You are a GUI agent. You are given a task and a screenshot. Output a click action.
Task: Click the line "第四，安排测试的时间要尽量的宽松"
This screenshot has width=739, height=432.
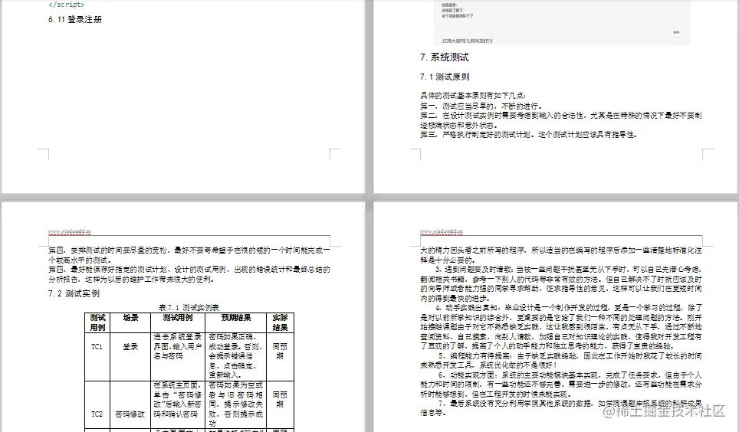click(x=189, y=255)
